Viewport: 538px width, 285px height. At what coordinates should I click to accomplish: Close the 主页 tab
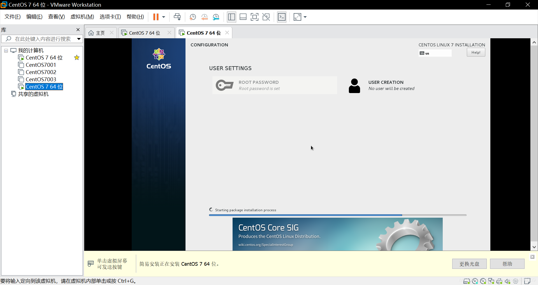pyautogui.click(x=112, y=33)
